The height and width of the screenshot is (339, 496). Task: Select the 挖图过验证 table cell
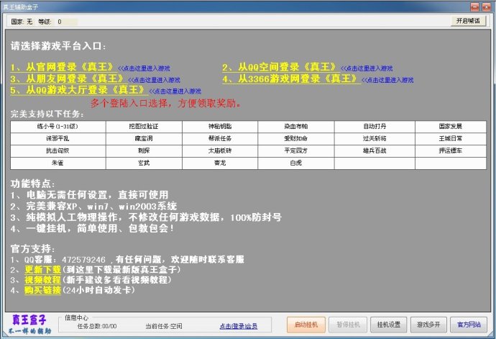(144, 127)
